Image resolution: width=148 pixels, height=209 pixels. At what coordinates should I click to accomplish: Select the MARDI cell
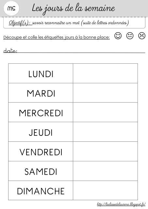tap(41, 93)
